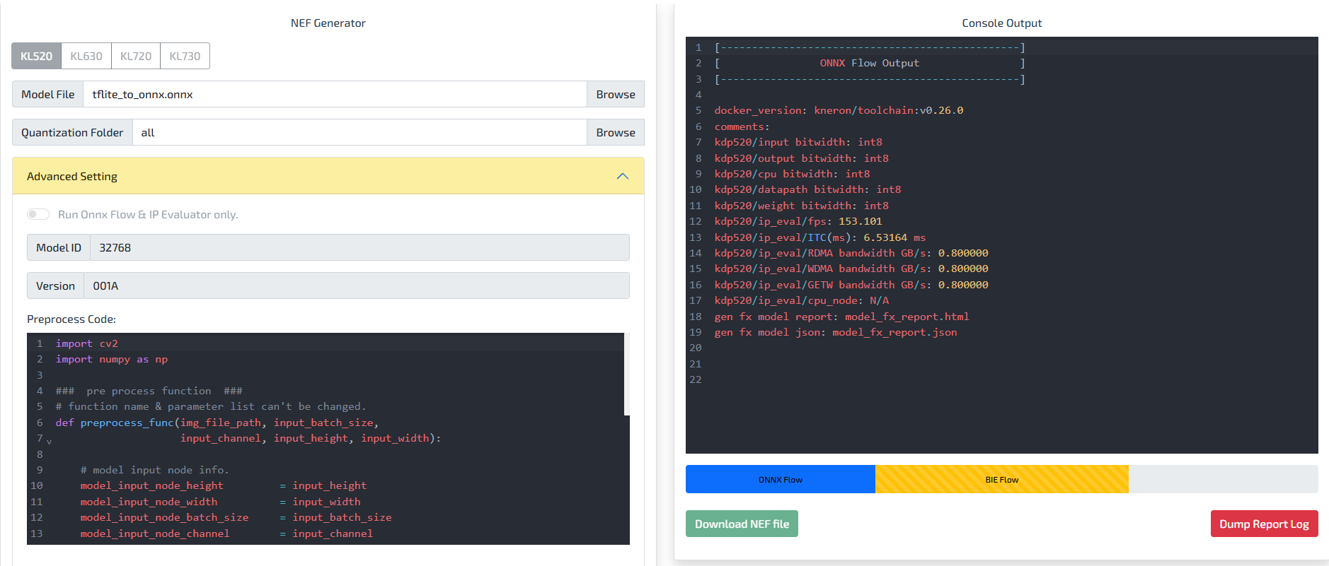The width and height of the screenshot is (1329, 566).
Task: Toggle Run Onnx Flow & IP Evaluator only
Action: point(38,214)
